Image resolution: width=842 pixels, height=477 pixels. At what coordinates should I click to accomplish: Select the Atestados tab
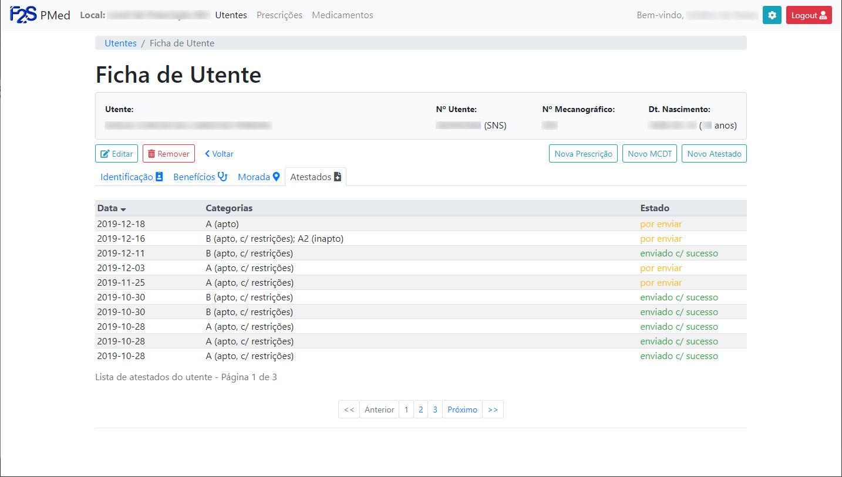315,177
